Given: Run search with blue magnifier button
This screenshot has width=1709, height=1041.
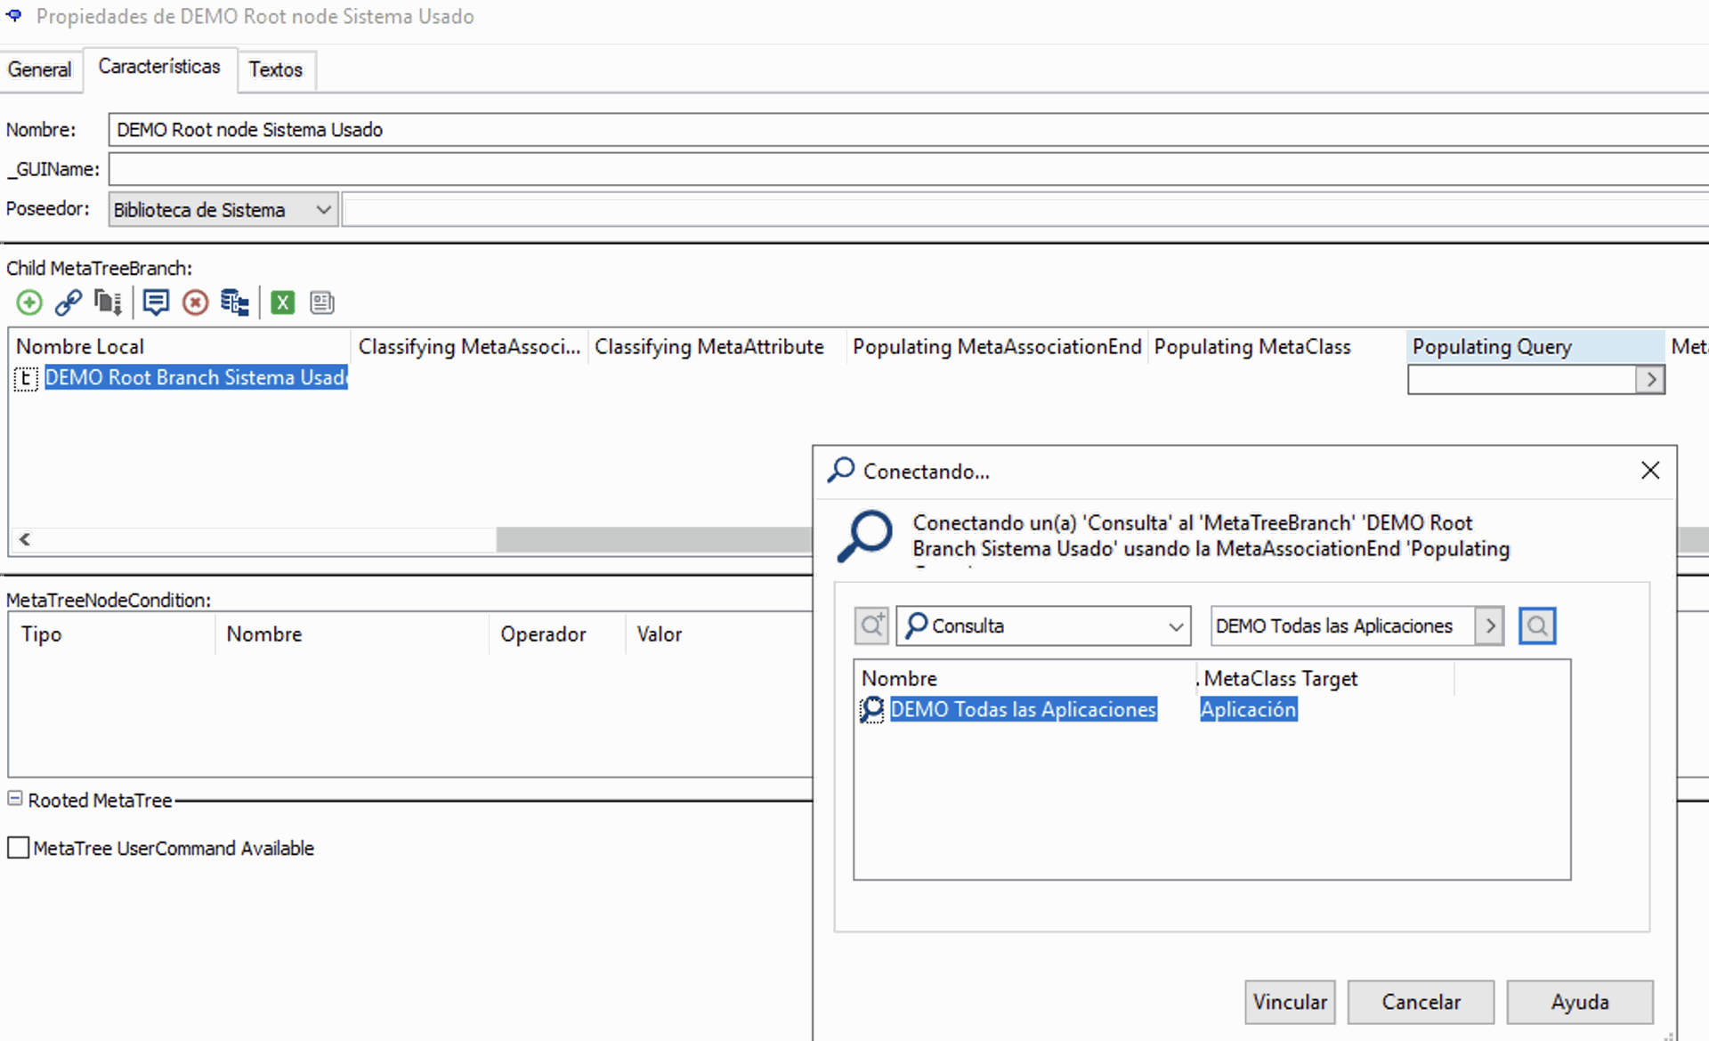Looking at the screenshot, I should [1537, 625].
